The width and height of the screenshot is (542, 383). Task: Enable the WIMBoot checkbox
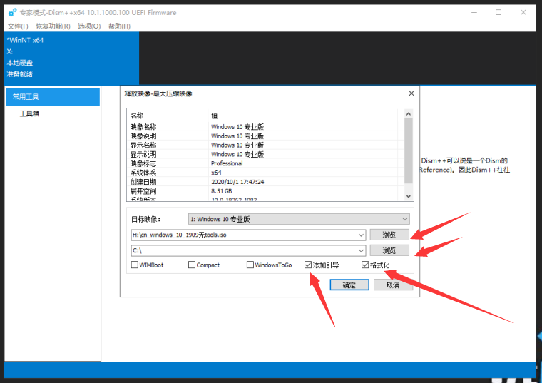135,265
